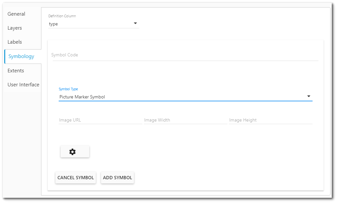The height and width of the screenshot is (203, 337).
Task: Go to the Labels tab
Action: click(15, 42)
